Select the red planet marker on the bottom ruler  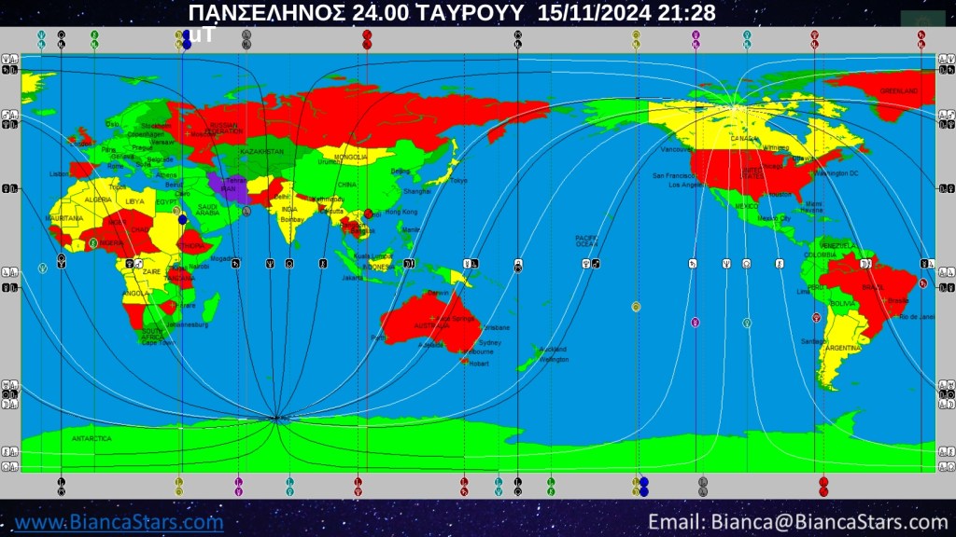click(x=823, y=486)
